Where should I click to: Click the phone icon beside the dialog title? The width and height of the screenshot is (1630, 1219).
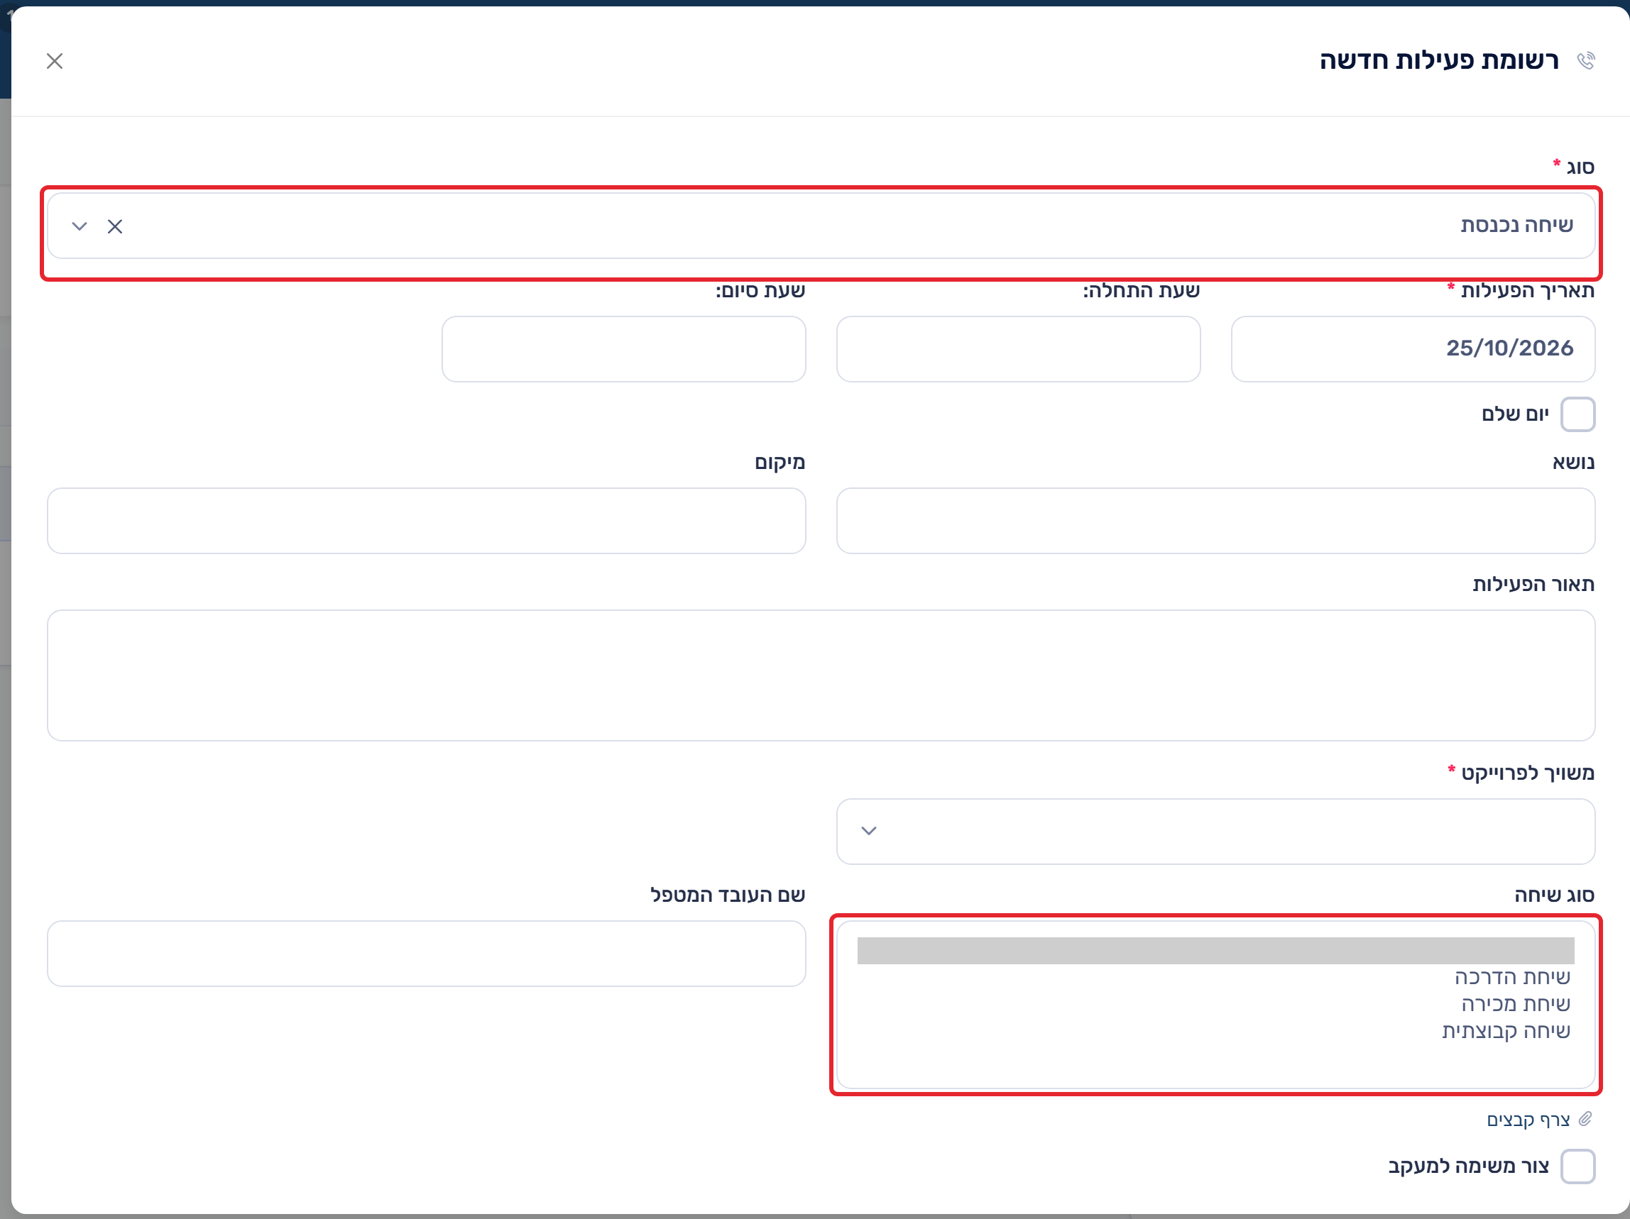1586,60
